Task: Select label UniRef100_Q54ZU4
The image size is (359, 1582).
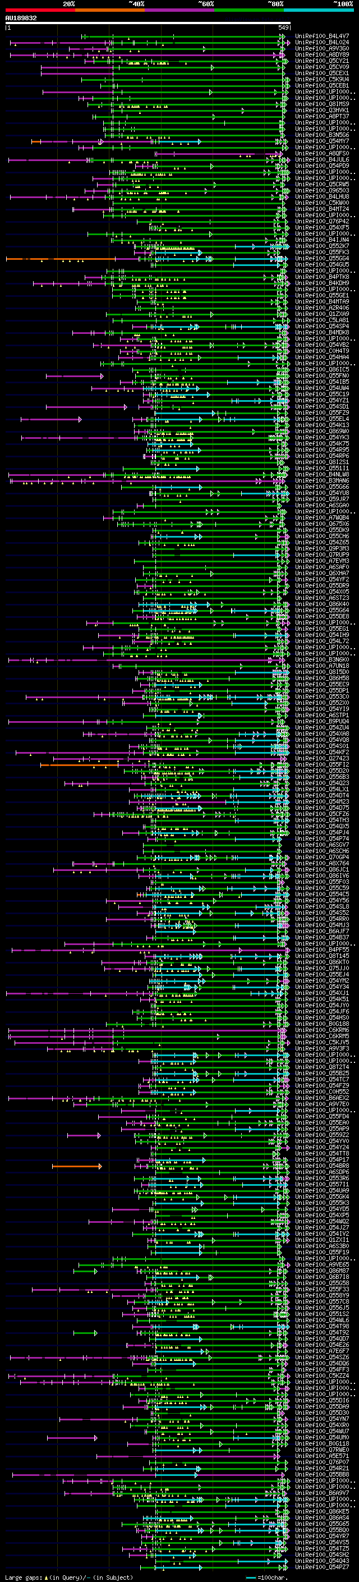Action: tap(322, 728)
